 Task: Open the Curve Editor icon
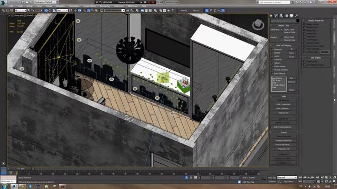146,10
